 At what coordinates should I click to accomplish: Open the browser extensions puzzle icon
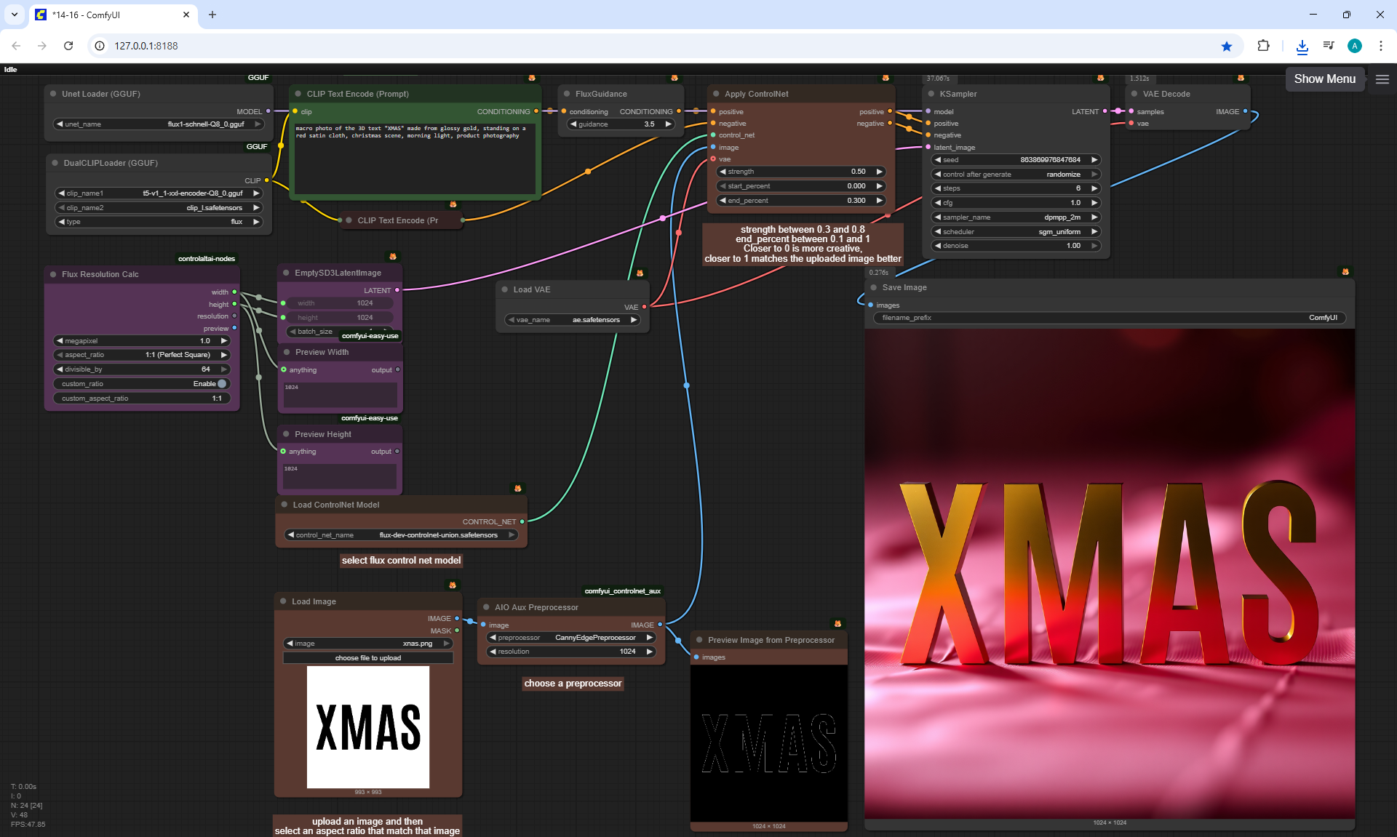(x=1263, y=46)
